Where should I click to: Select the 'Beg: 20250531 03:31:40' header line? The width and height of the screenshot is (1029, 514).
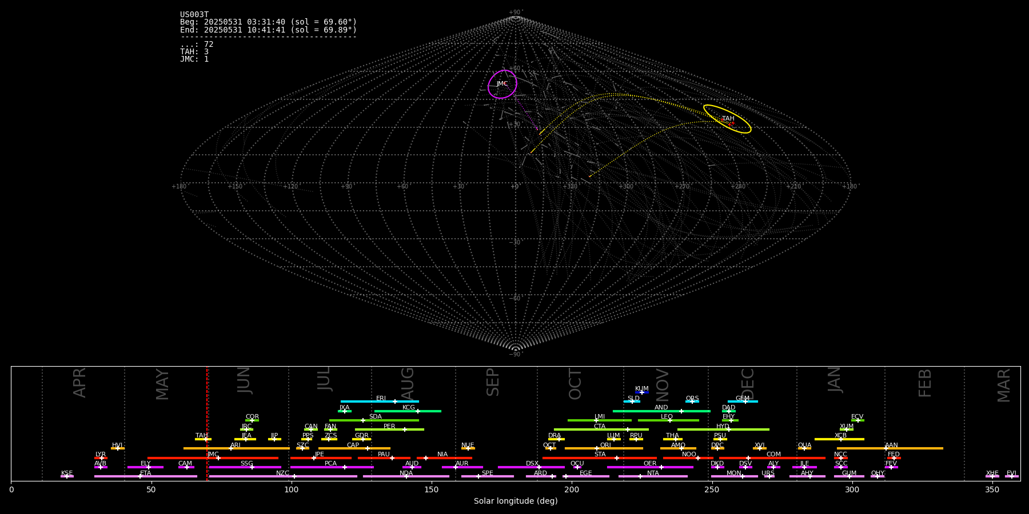268,22
